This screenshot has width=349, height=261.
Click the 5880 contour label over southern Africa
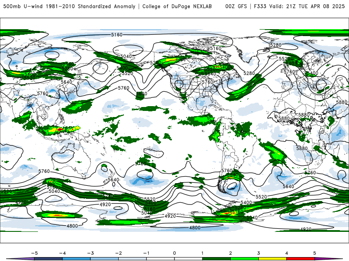click(302, 148)
